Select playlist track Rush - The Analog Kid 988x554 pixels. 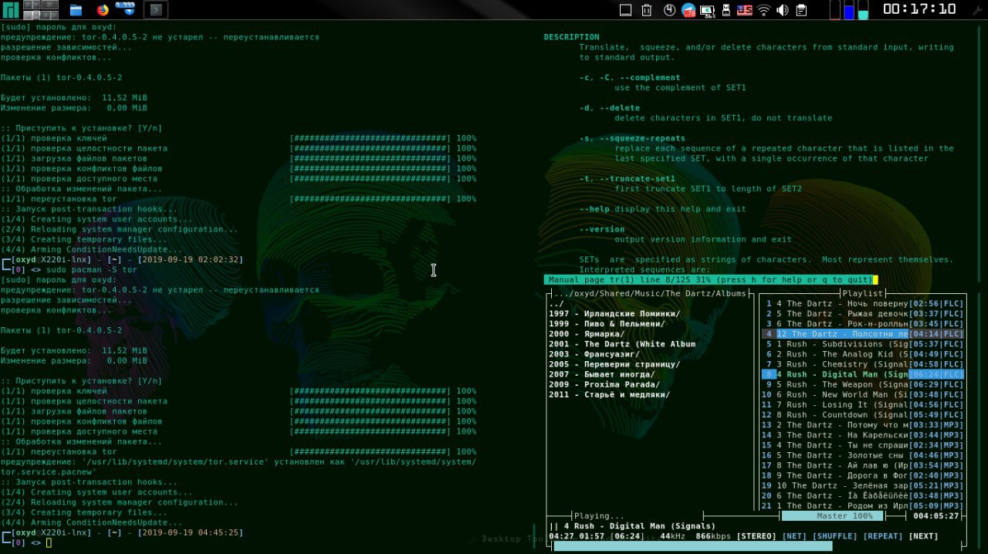[863, 354]
